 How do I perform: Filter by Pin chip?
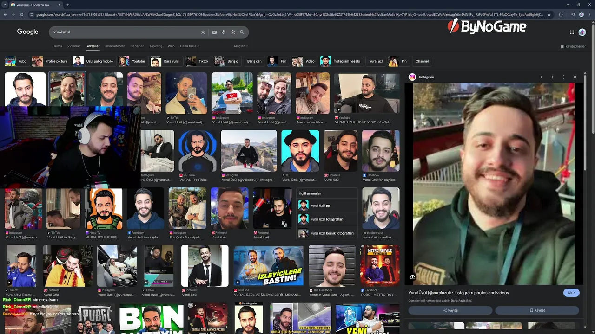399,61
